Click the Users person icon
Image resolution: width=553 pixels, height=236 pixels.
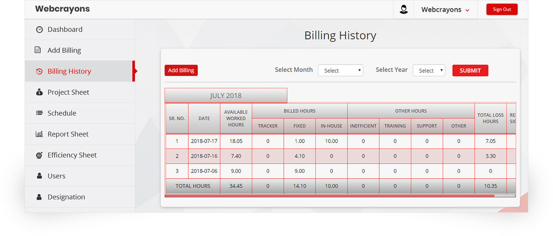[x=39, y=176]
